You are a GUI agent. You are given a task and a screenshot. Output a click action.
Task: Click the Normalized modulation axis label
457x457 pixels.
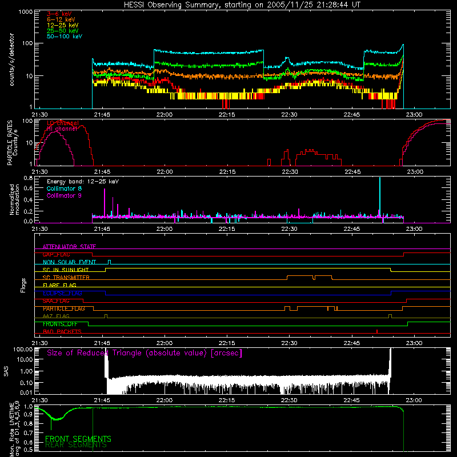[14, 199]
